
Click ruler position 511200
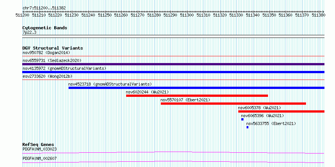pyautogui.click(x=23, y=15)
